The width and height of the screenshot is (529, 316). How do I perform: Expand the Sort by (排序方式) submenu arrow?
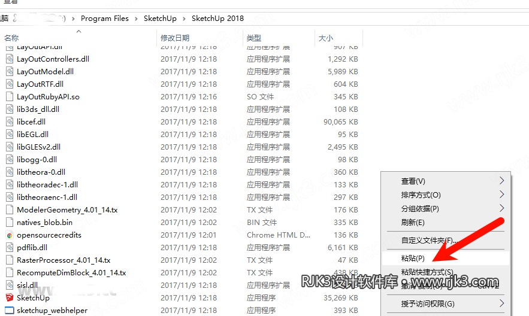501,195
